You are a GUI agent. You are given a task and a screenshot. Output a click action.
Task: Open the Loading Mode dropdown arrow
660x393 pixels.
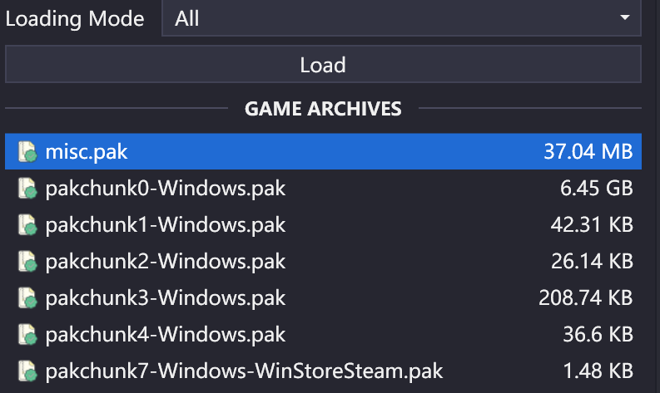(x=624, y=18)
